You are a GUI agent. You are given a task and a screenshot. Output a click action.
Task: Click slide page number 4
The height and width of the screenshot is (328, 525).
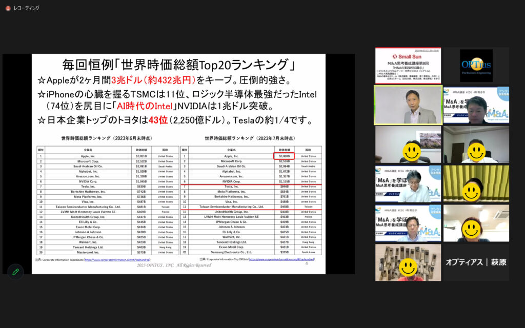307,264
